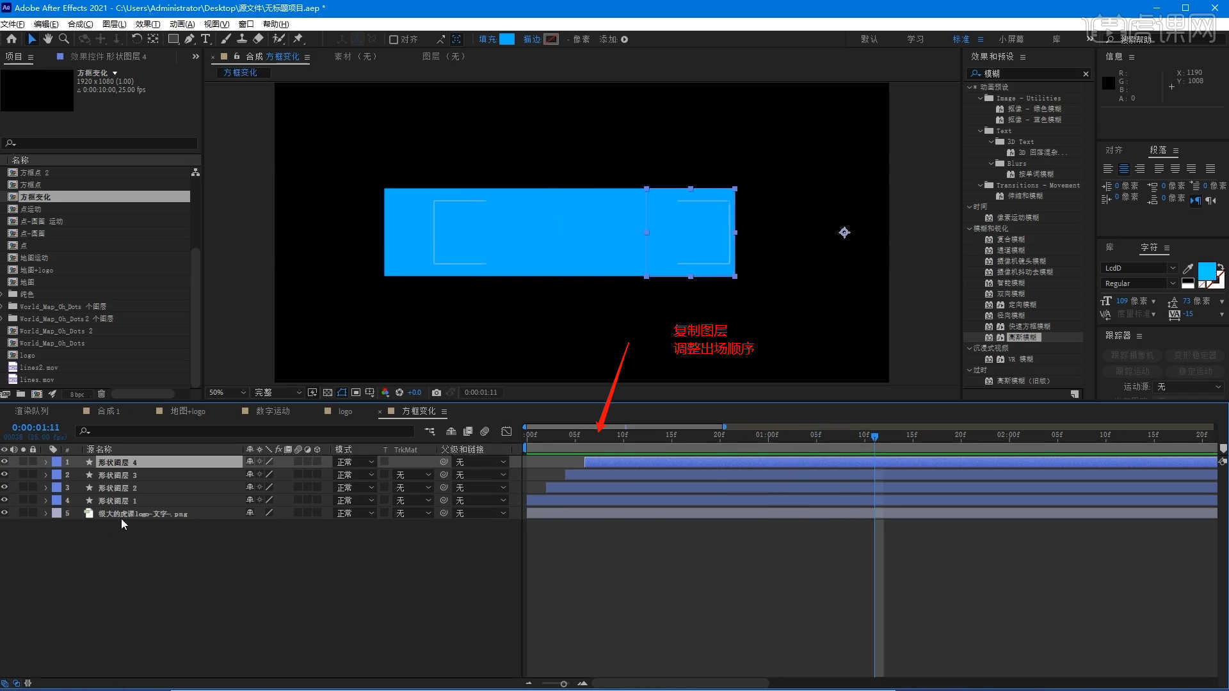Select the Puppet Pin tool
1229x691 pixels.
[298, 39]
